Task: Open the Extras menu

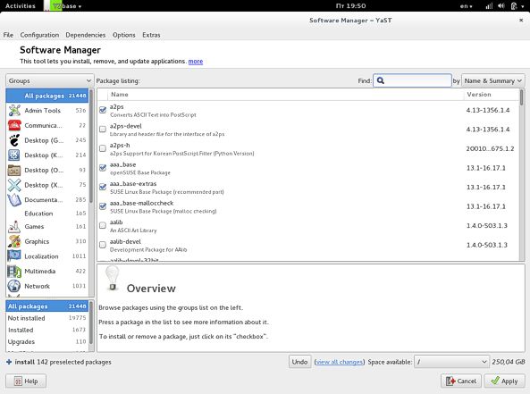Action: (151, 35)
